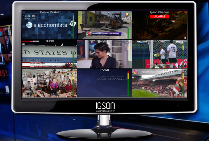
Task: Click the HORA TEPIC caption
Action: click(x=30, y=19)
